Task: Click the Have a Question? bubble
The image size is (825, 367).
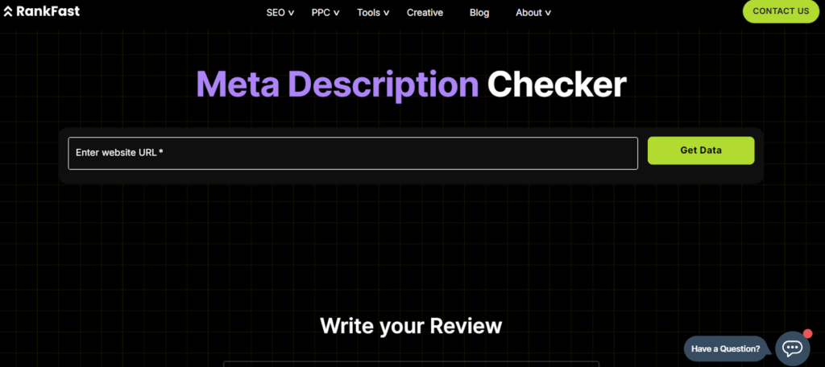Action: tap(726, 348)
